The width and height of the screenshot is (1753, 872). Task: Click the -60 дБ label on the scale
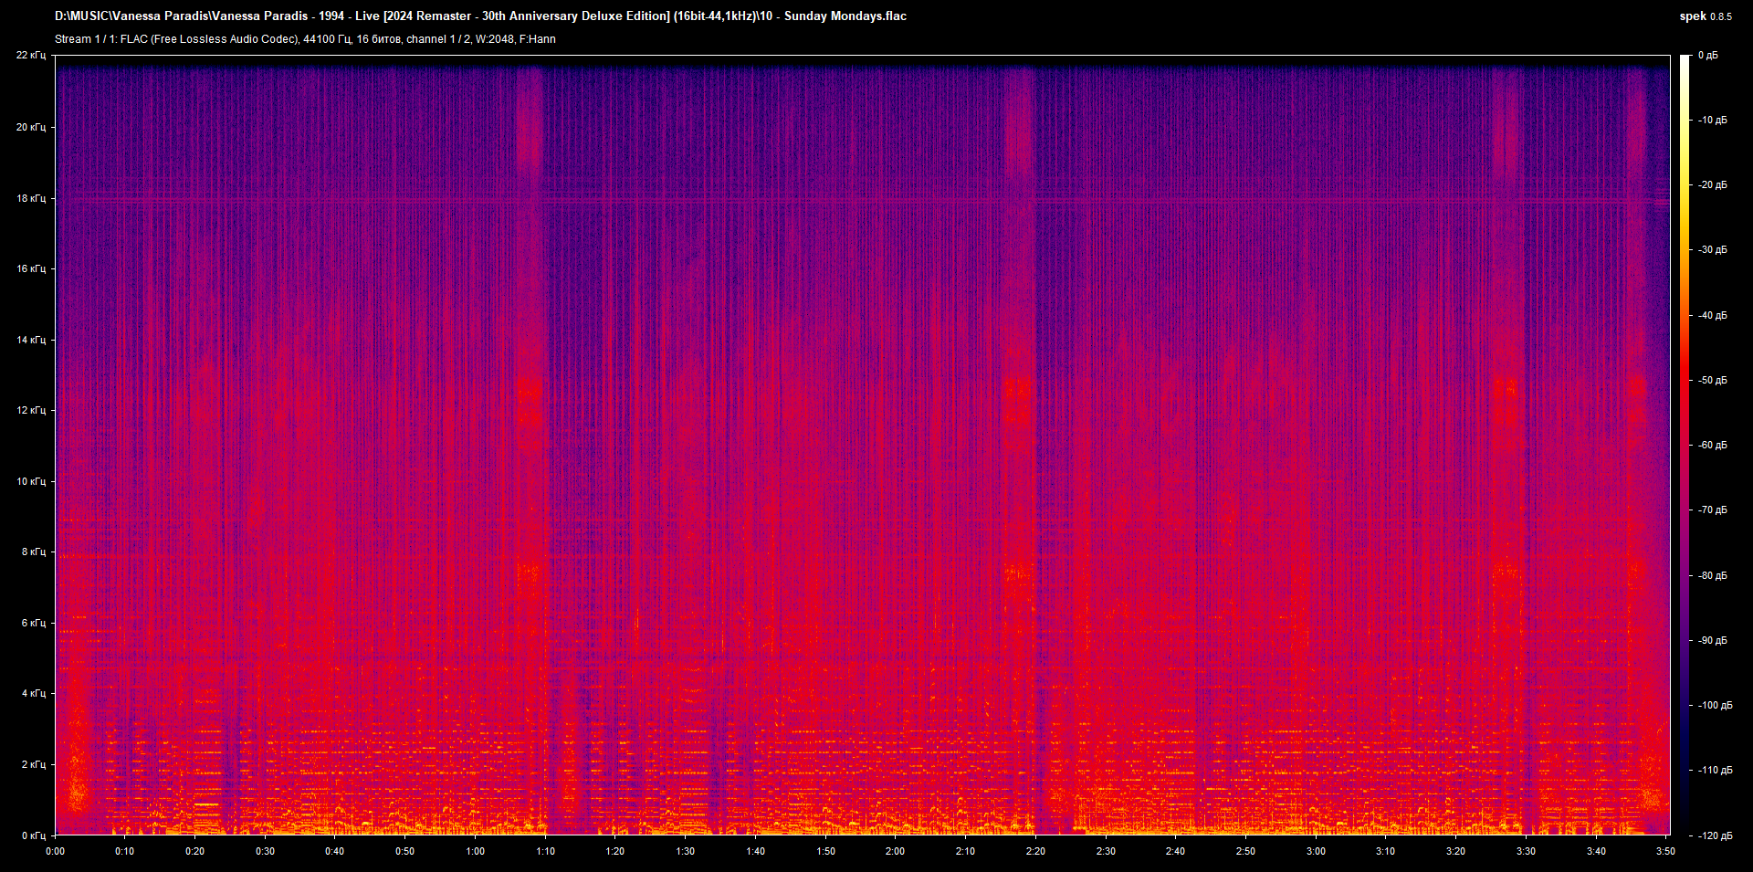click(x=1711, y=445)
